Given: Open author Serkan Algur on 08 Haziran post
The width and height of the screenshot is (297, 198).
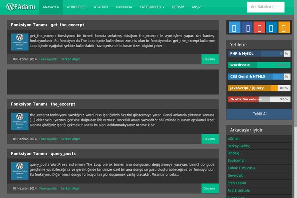Looking at the screenshot, I should coord(70,139).
